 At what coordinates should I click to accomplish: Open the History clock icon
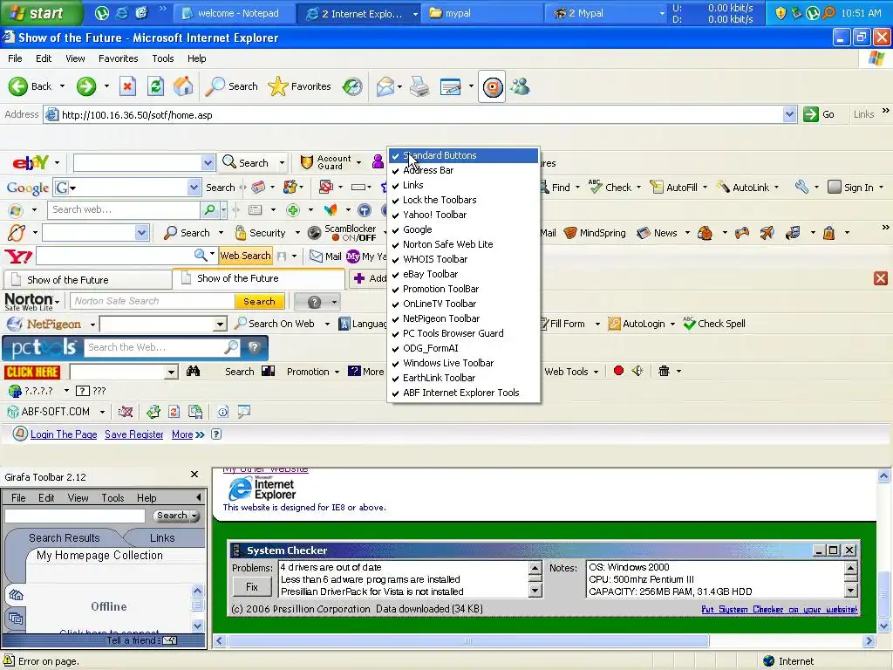point(352,86)
